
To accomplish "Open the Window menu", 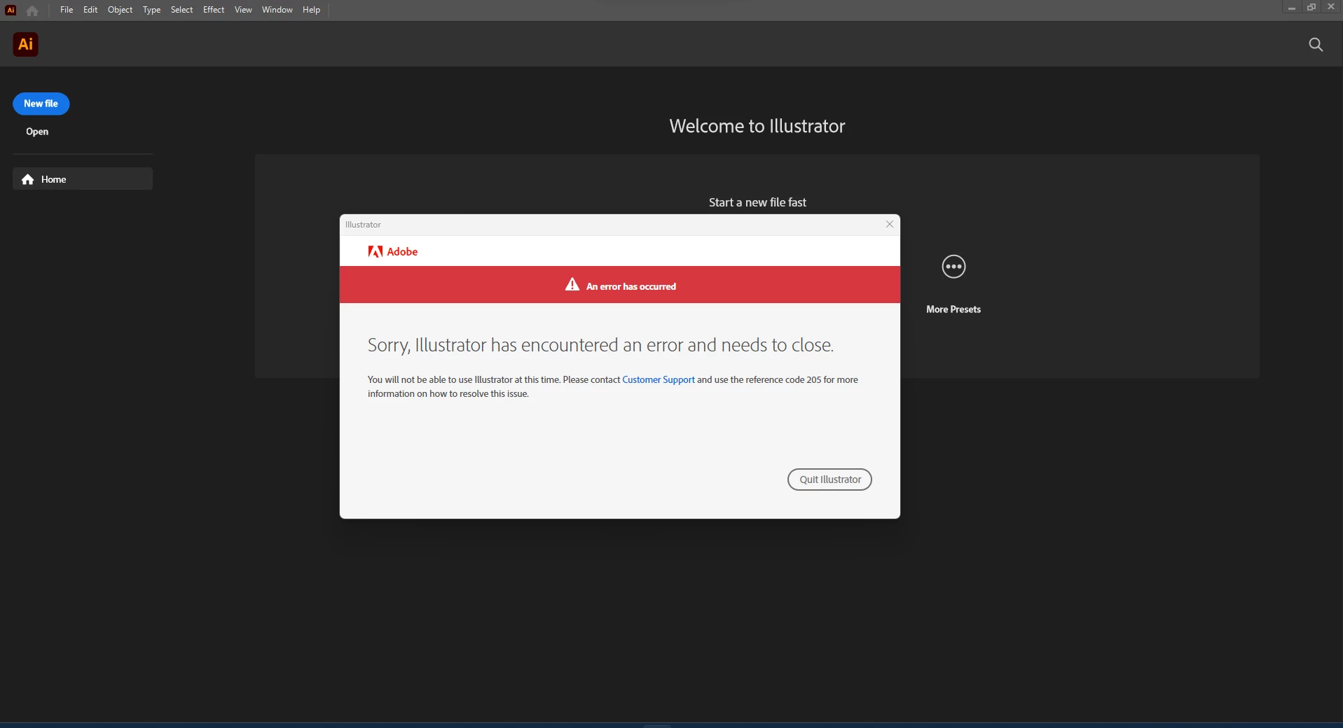I will pyautogui.click(x=277, y=10).
